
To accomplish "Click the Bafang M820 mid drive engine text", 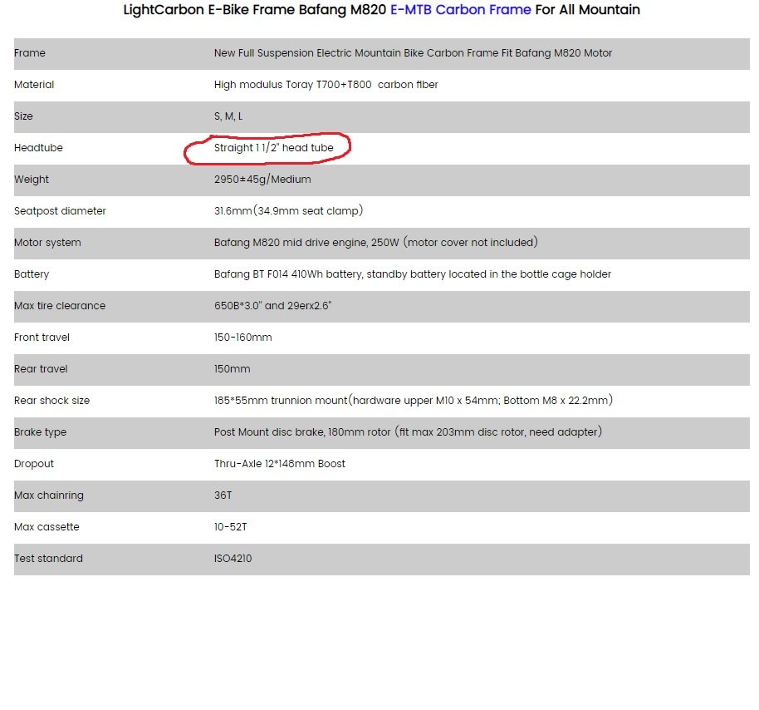I will point(290,242).
